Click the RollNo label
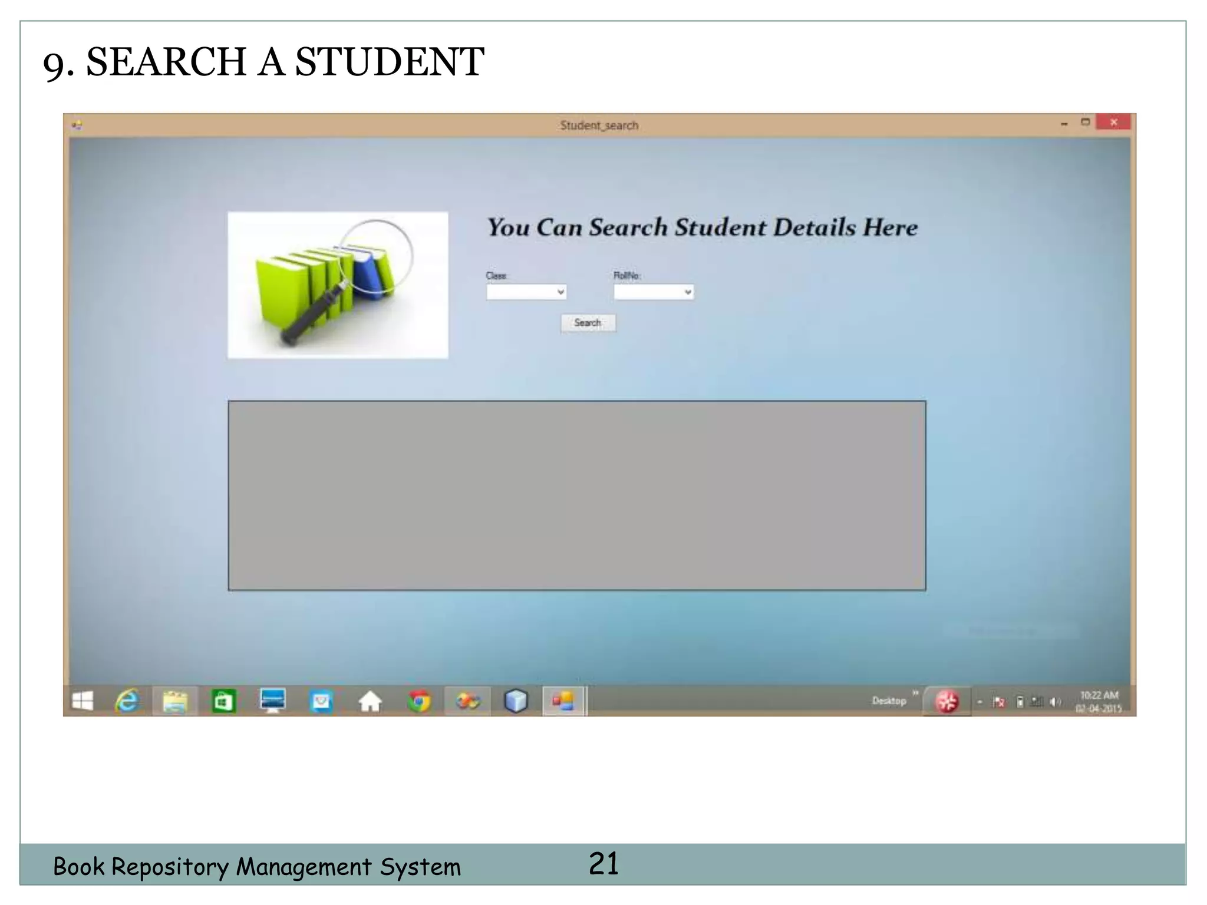The height and width of the screenshot is (905, 1207). 627,276
